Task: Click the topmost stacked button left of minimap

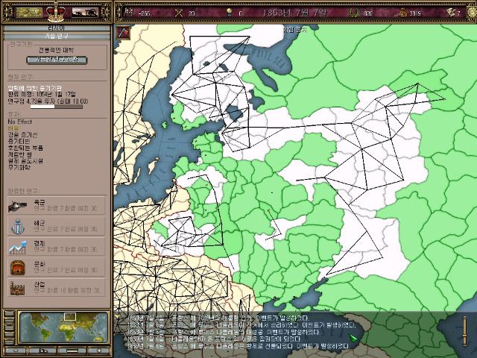Action: 9,314
